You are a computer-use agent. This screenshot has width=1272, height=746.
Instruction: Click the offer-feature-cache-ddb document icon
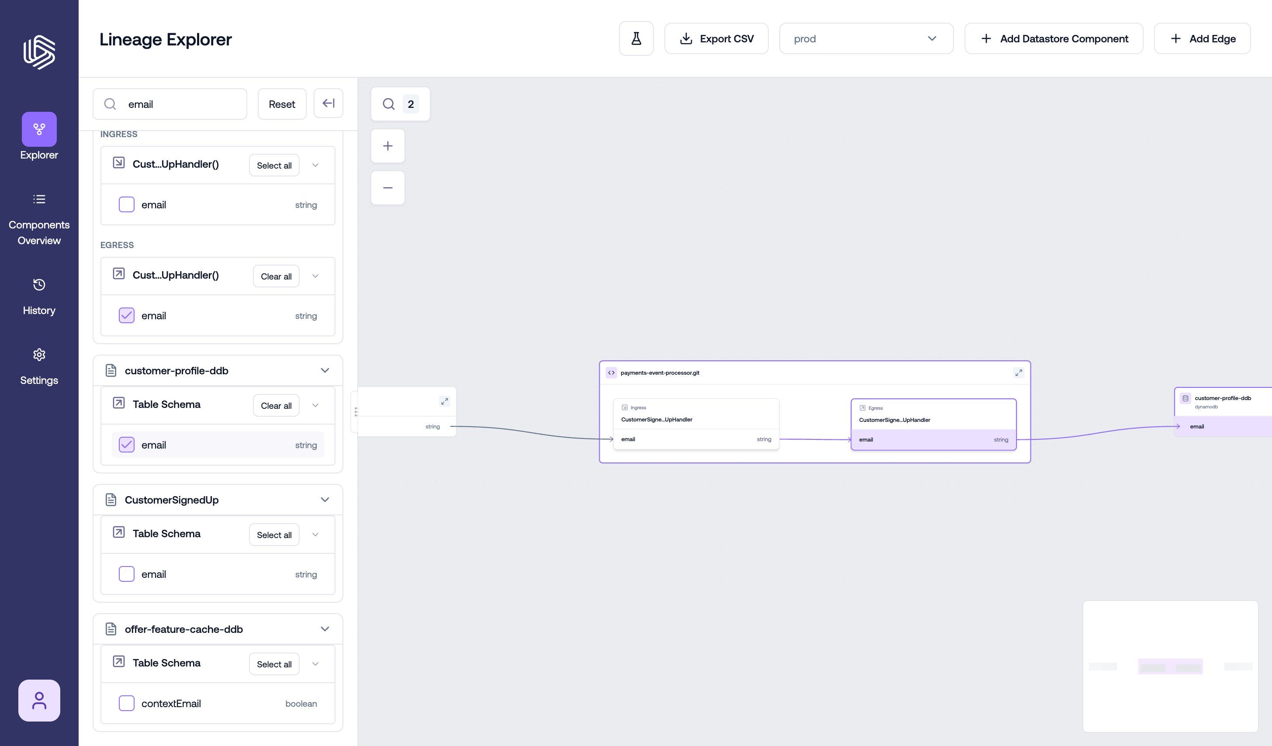click(111, 629)
